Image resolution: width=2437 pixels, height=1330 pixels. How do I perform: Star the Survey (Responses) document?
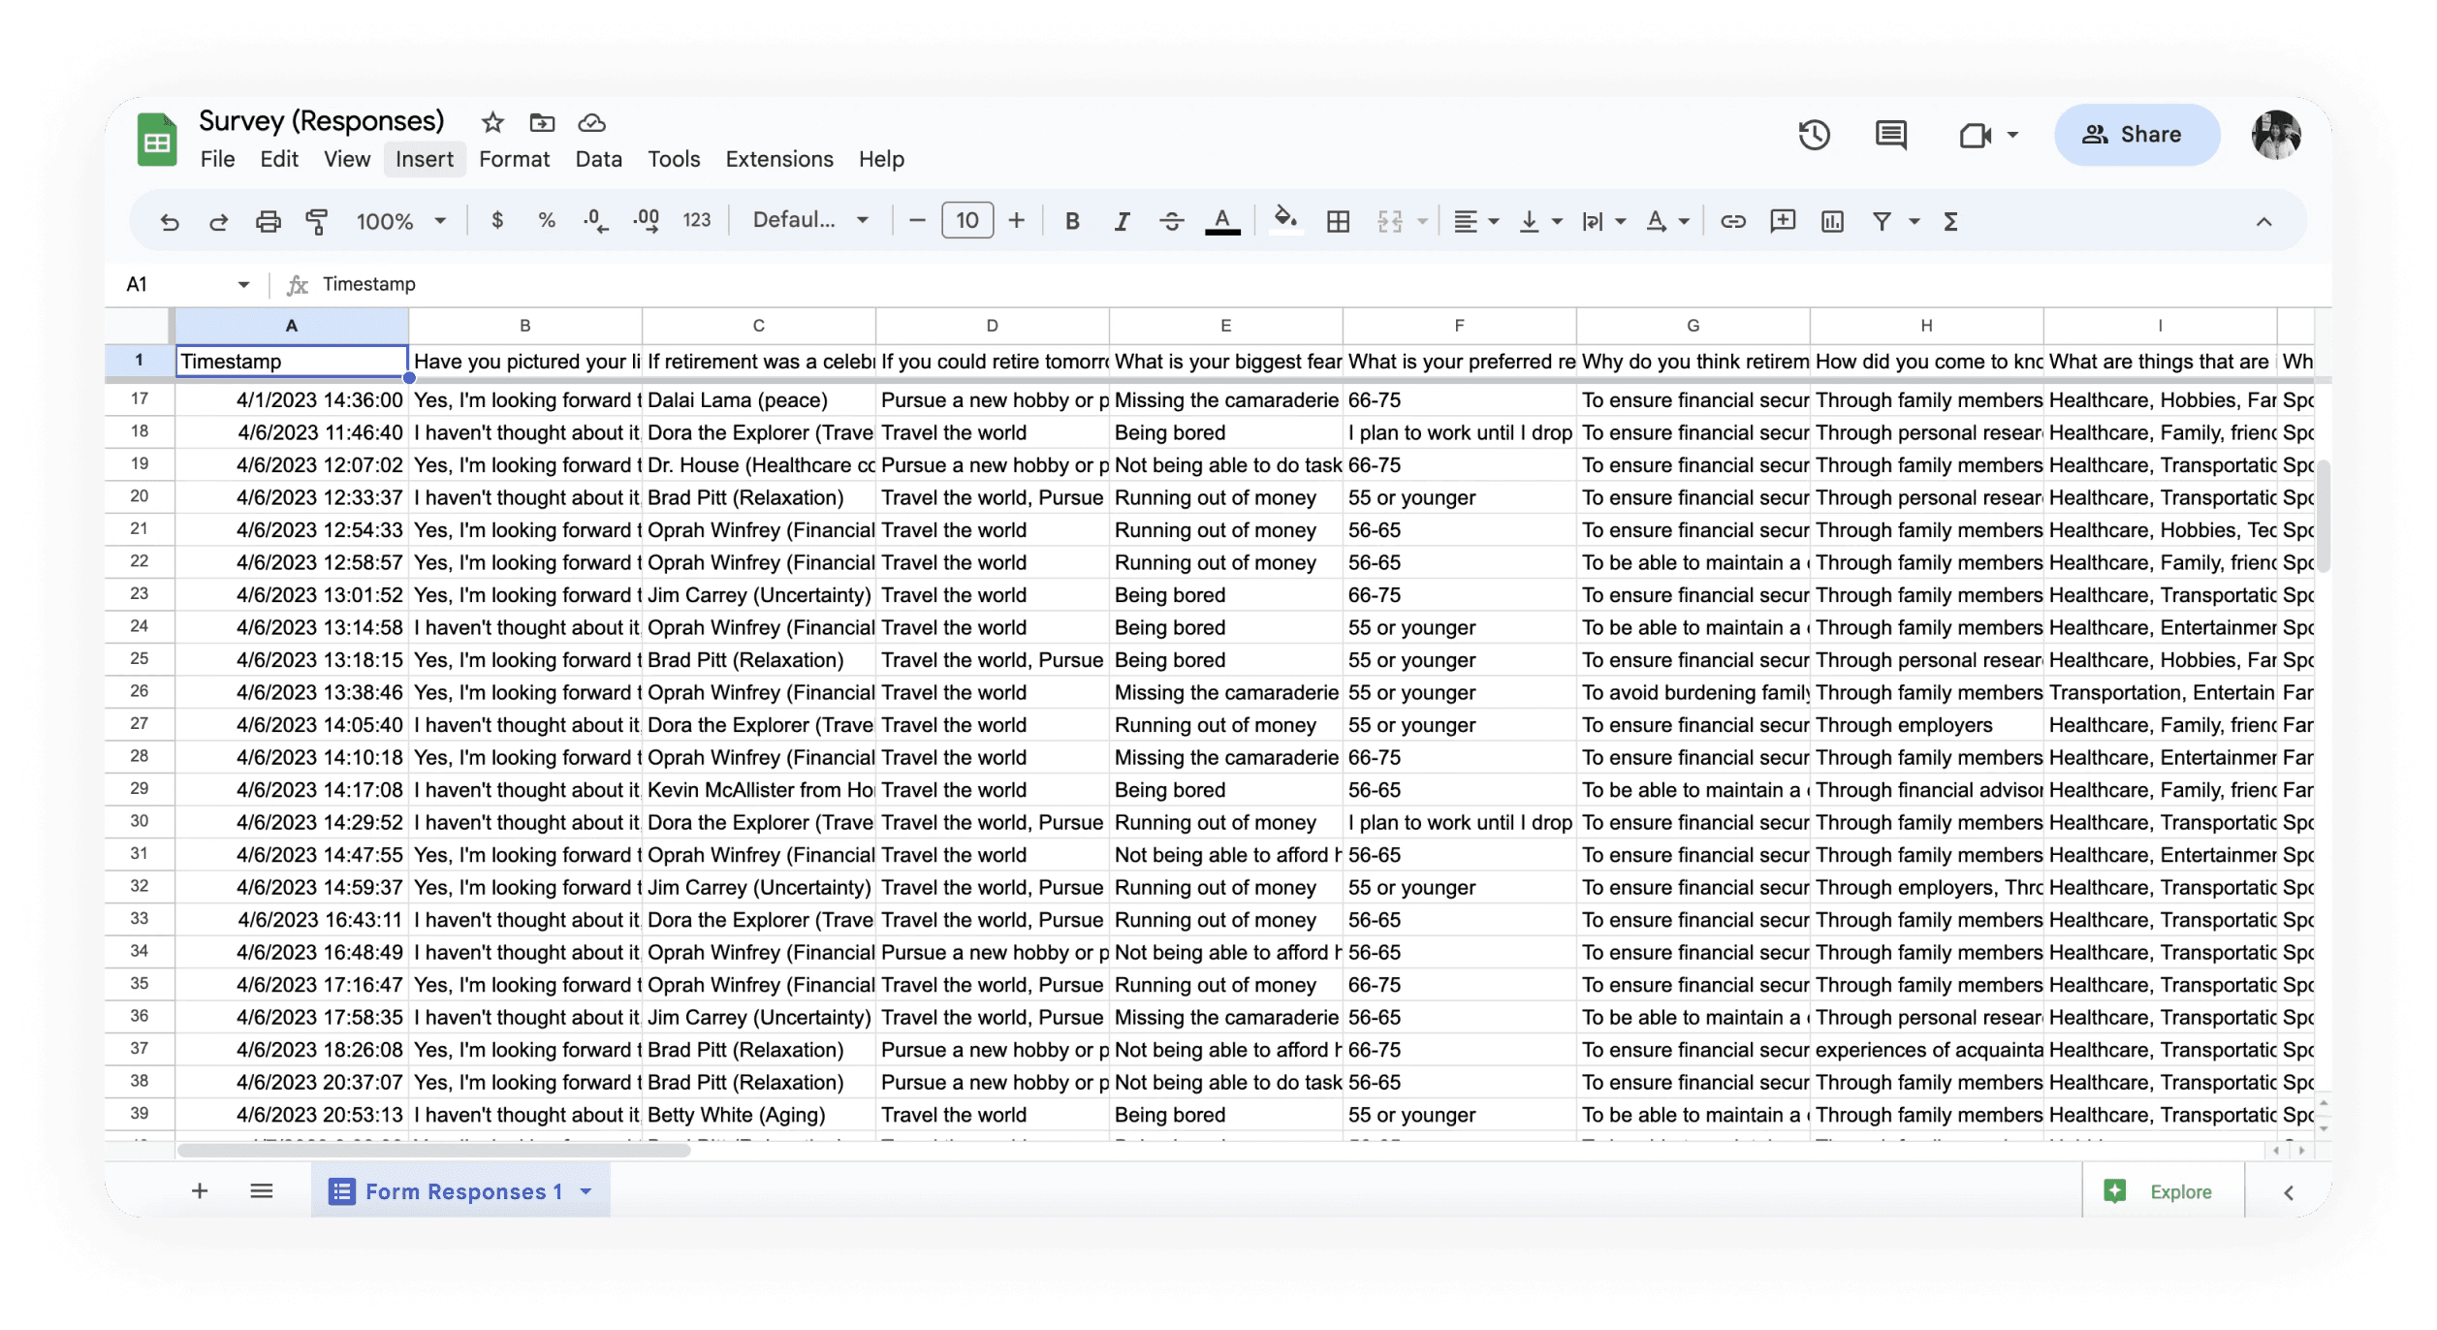[x=492, y=123]
